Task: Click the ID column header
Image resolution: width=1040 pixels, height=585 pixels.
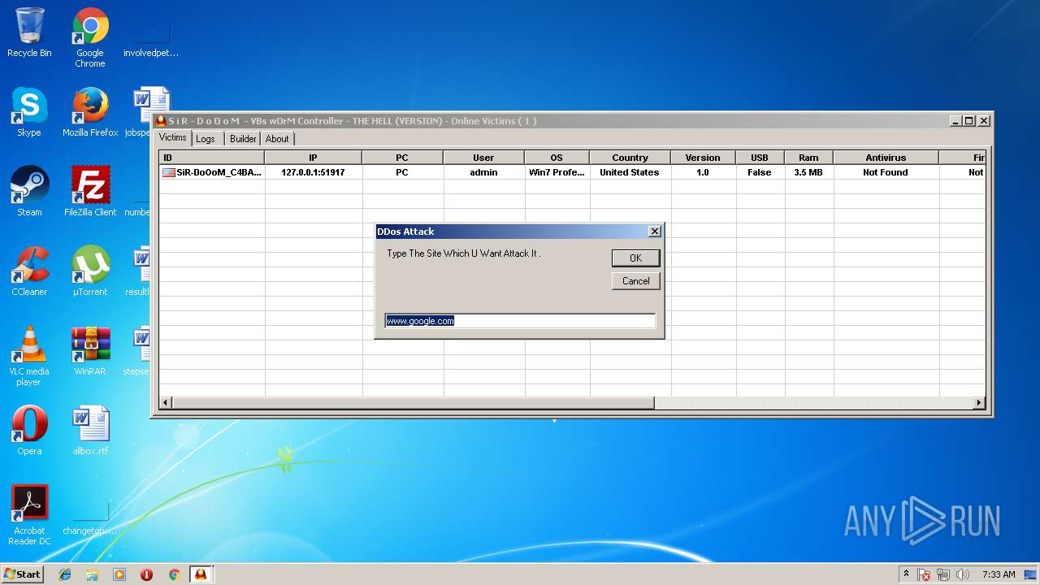Action: click(x=212, y=158)
